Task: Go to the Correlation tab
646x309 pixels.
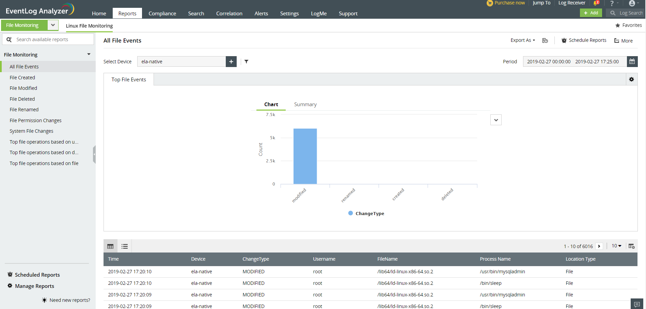Action: [229, 13]
